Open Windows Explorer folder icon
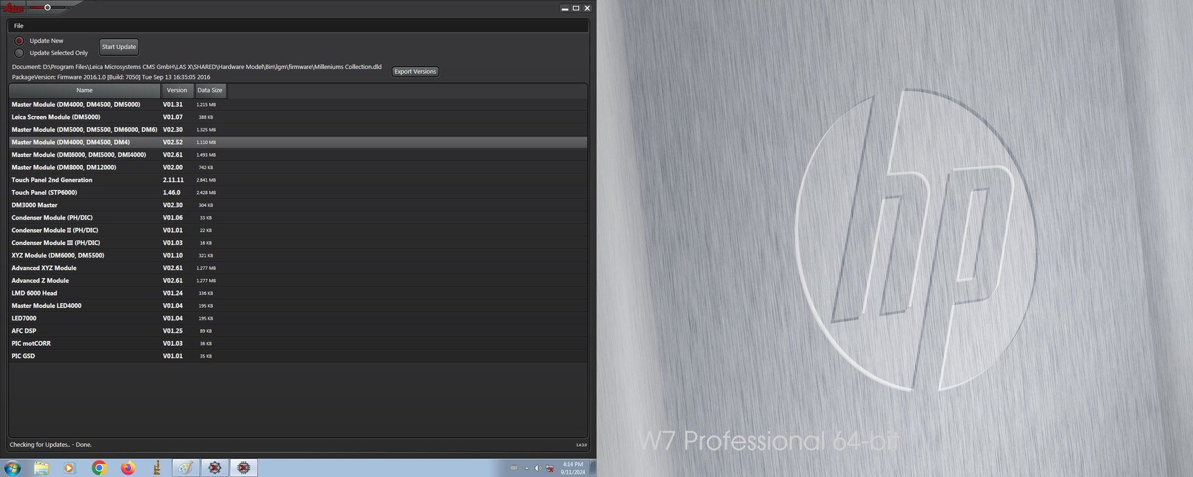1193x477 pixels. click(41, 468)
